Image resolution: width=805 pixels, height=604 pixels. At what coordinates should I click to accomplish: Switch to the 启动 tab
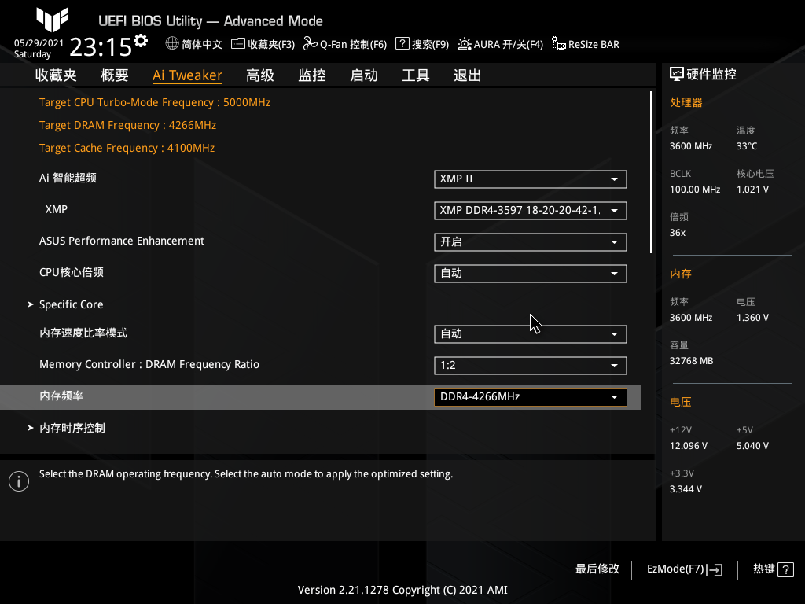(x=363, y=75)
